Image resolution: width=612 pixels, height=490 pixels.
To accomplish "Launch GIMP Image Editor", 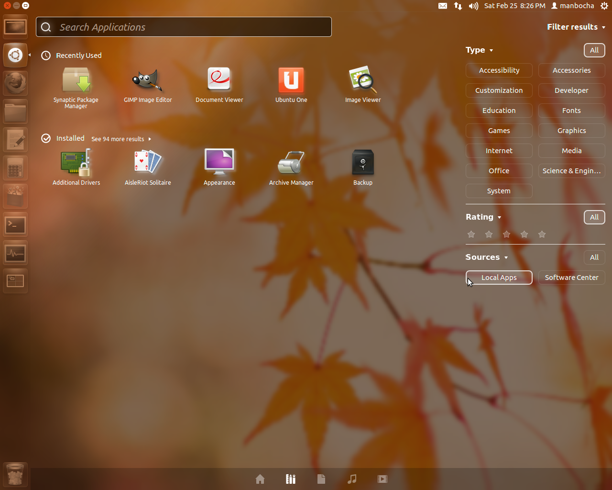I will (148, 80).
